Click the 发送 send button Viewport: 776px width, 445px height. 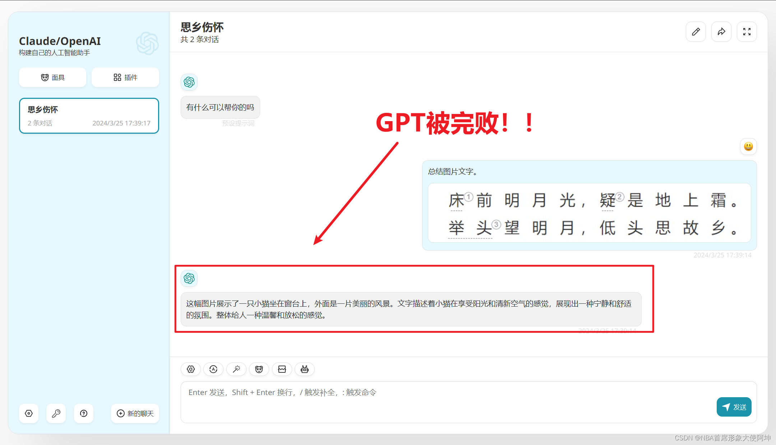734,407
